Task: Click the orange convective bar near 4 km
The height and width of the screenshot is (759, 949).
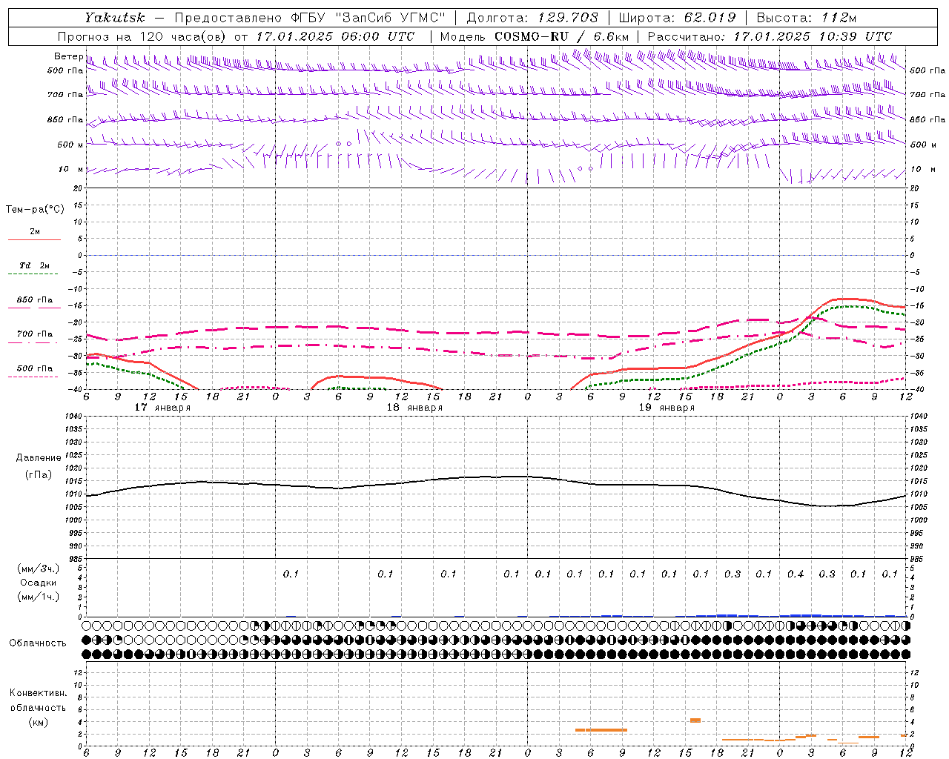Action: pyautogui.click(x=695, y=720)
